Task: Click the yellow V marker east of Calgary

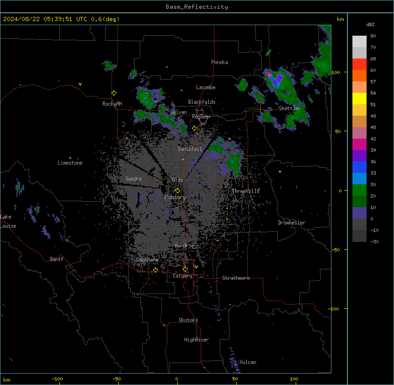Action: coord(196,267)
